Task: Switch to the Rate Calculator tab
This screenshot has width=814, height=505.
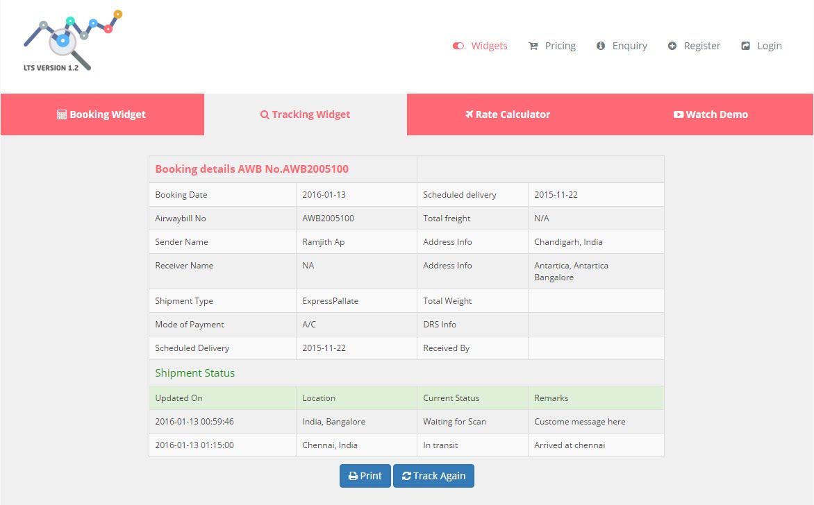Action: coord(508,114)
